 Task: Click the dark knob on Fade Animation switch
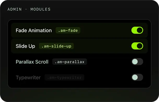(x=139, y=30)
